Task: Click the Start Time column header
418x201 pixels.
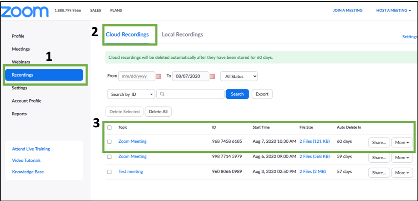Action: point(261,127)
